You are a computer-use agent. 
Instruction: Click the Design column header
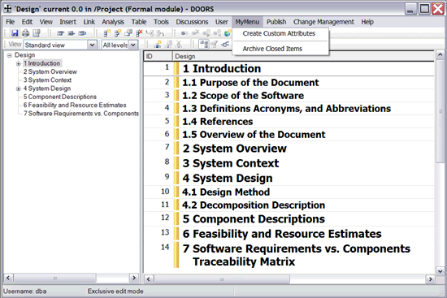coord(303,56)
